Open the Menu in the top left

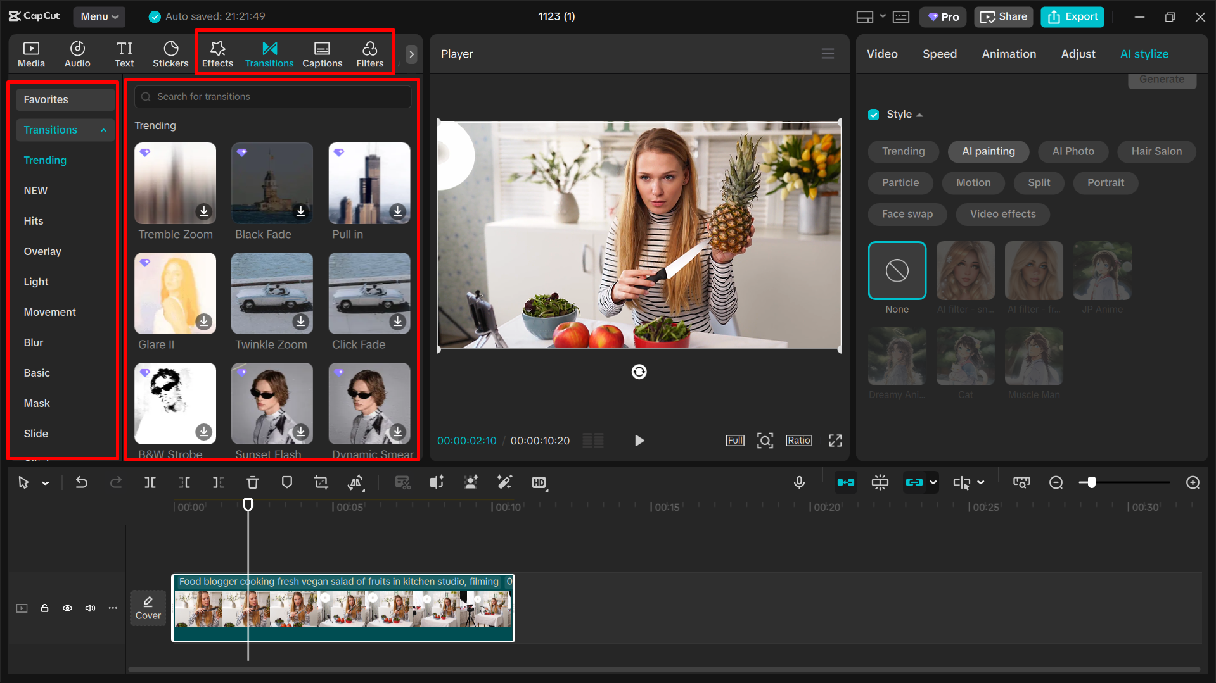99,16
